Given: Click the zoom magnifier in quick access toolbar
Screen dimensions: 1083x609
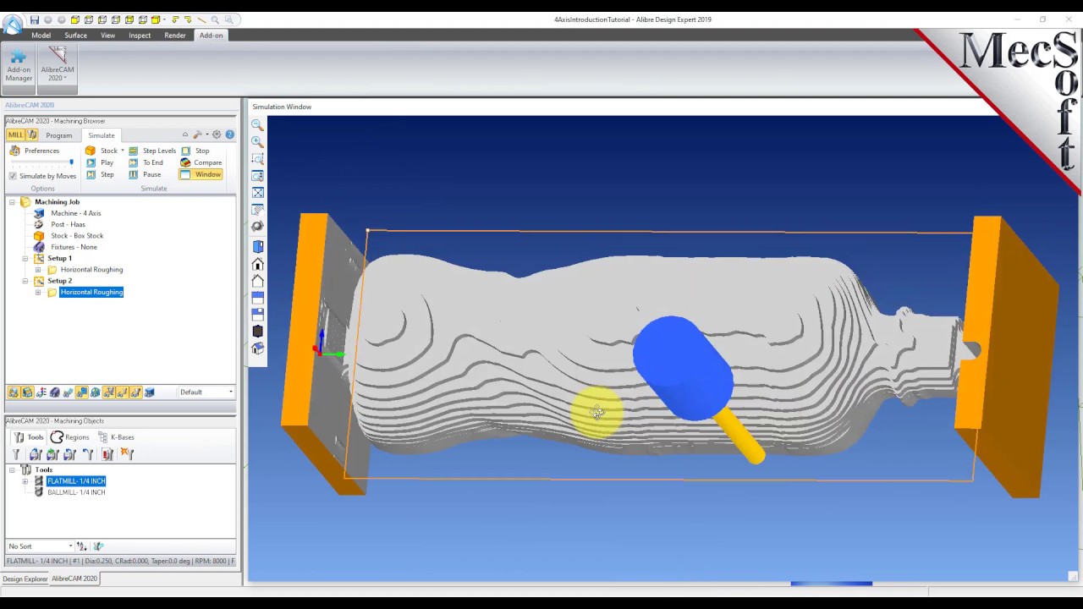Looking at the screenshot, I should [x=215, y=19].
